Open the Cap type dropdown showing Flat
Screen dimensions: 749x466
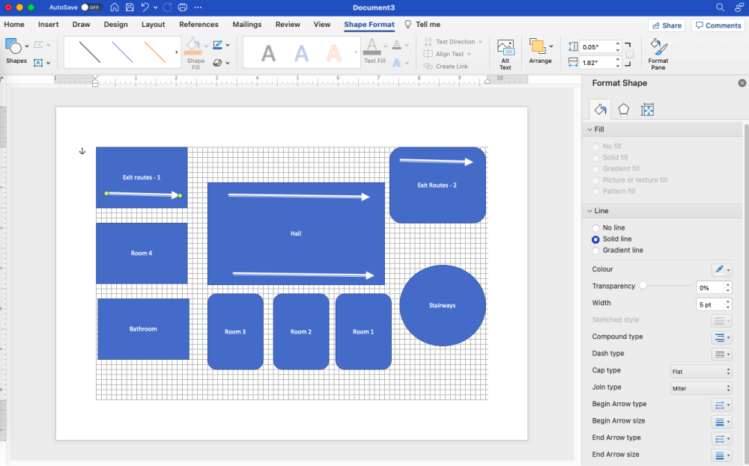[x=700, y=371]
